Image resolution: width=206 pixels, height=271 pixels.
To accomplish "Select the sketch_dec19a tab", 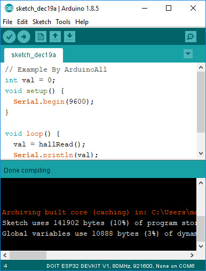I will tap(34, 55).
